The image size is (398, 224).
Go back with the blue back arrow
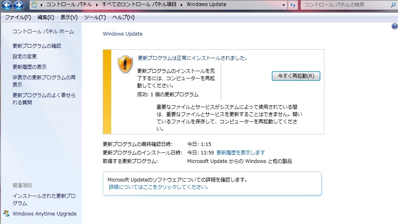coord(7,4)
